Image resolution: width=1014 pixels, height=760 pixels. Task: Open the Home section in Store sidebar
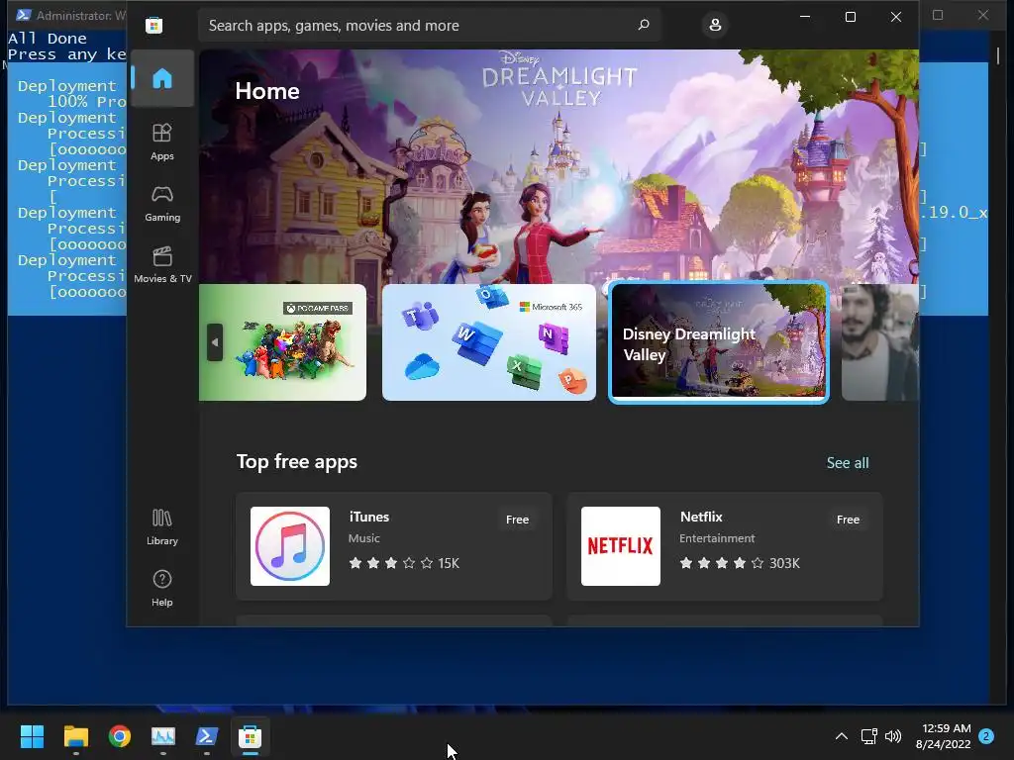[162, 78]
